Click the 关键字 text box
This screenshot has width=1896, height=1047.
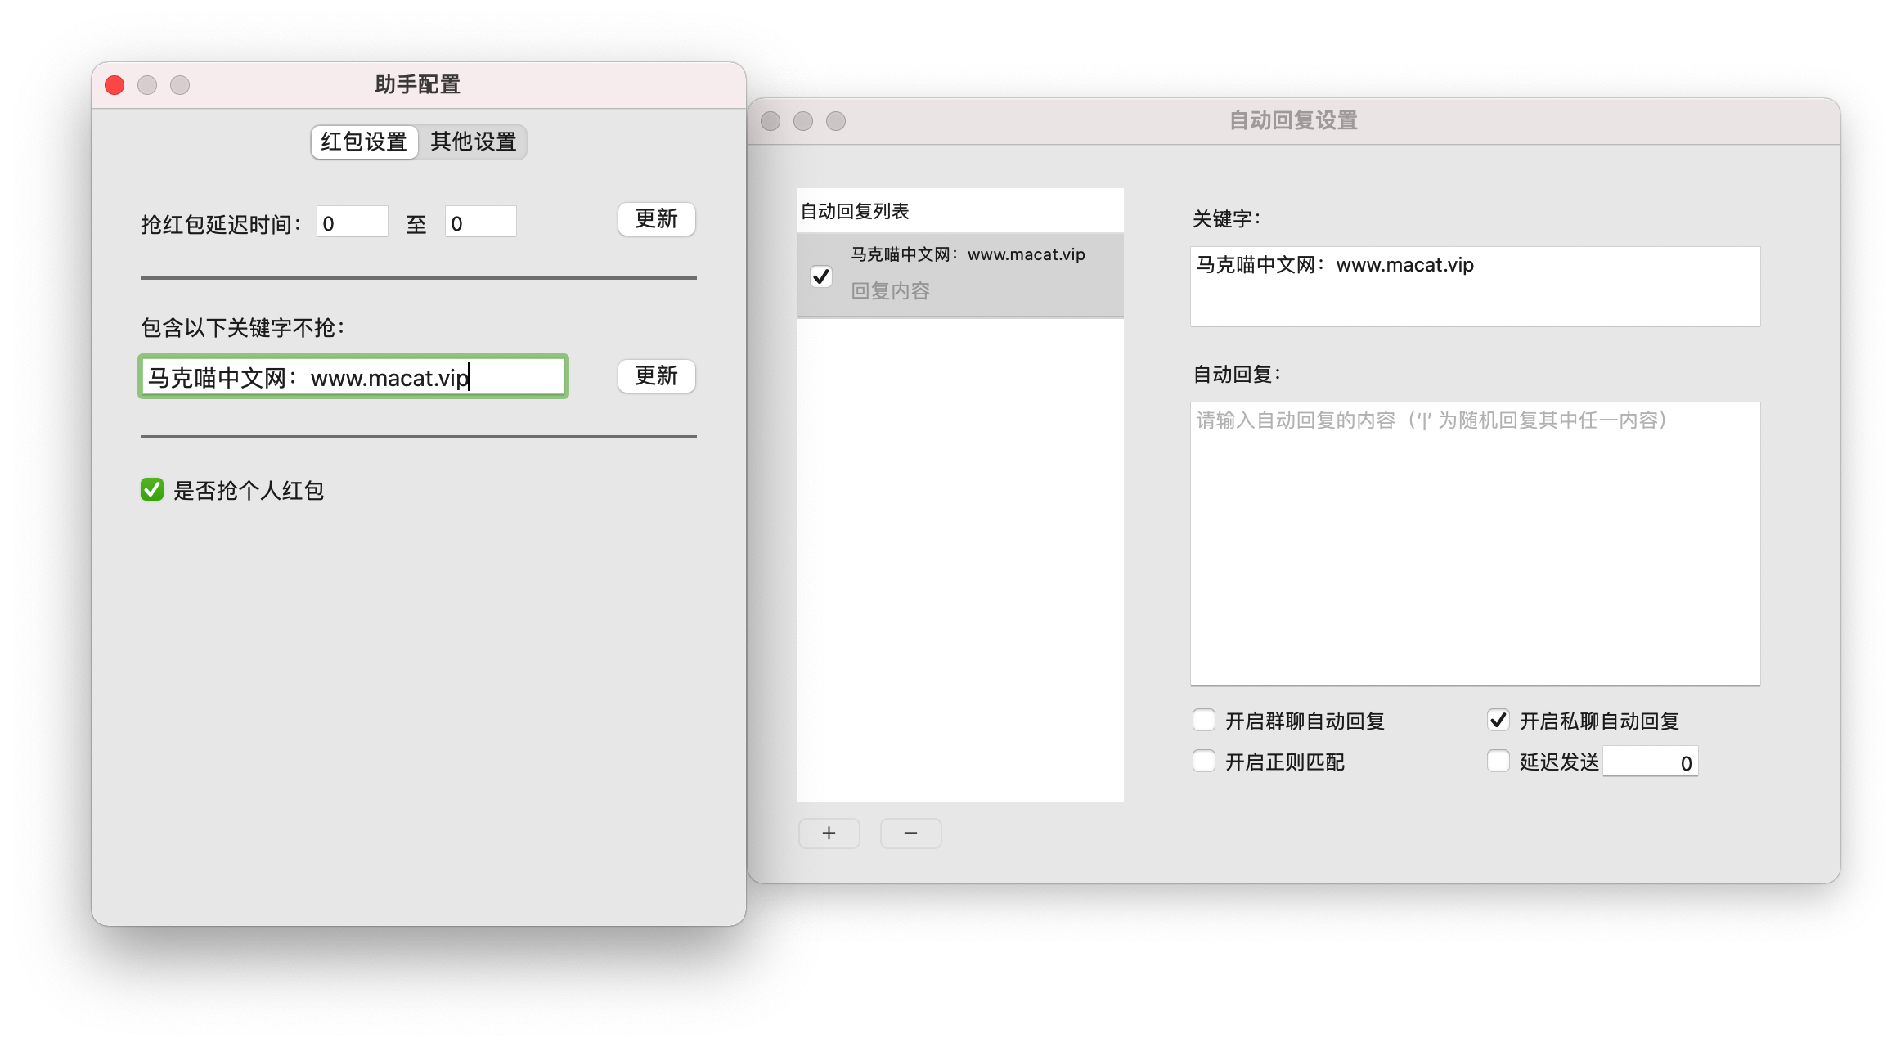[x=1476, y=286]
